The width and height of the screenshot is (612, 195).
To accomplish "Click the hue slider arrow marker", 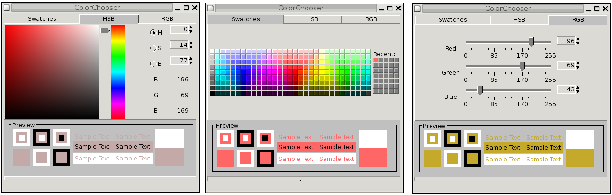I will click(105, 31).
